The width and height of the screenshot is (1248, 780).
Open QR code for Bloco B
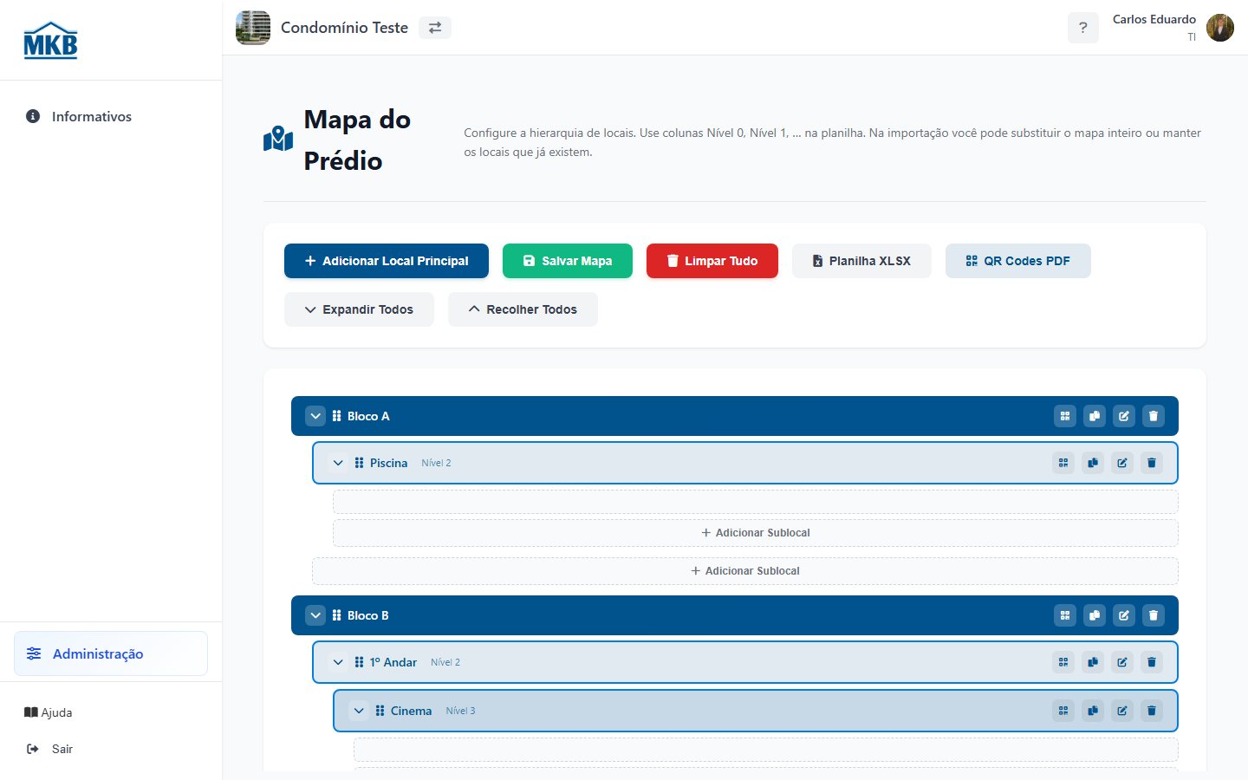[x=1065, y=615]
